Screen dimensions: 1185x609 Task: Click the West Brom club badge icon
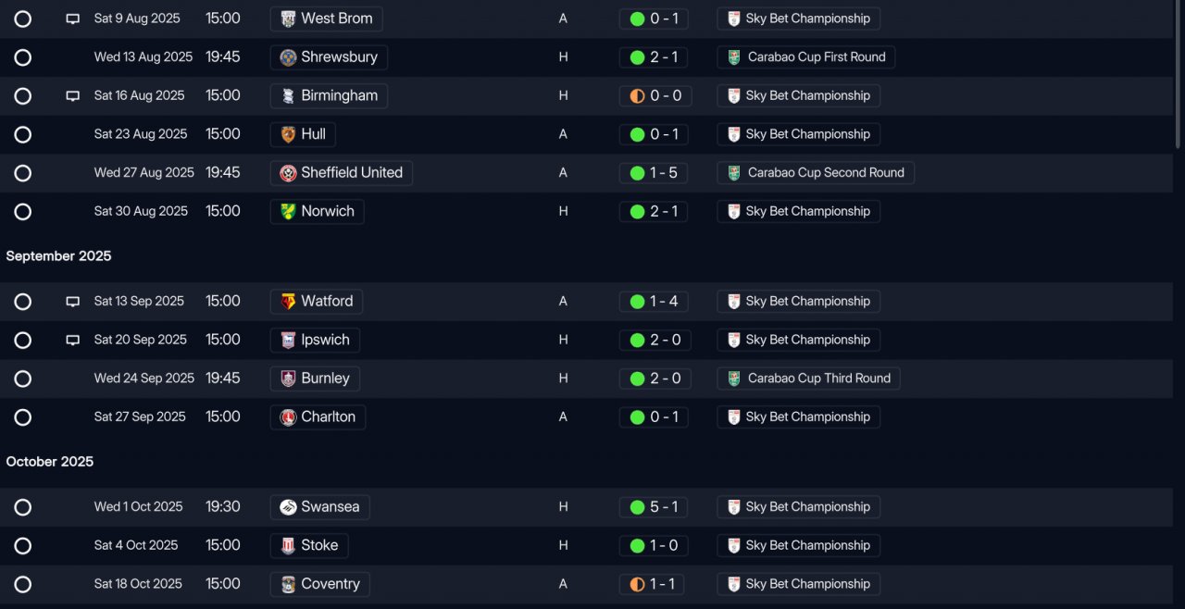[288, 19]
